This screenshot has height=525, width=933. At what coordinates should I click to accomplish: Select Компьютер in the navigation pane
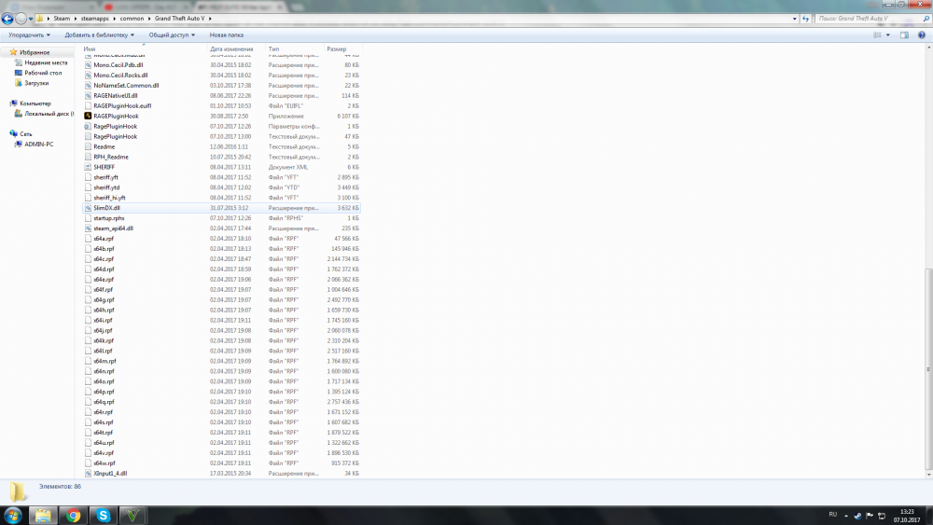pos(35,104)
